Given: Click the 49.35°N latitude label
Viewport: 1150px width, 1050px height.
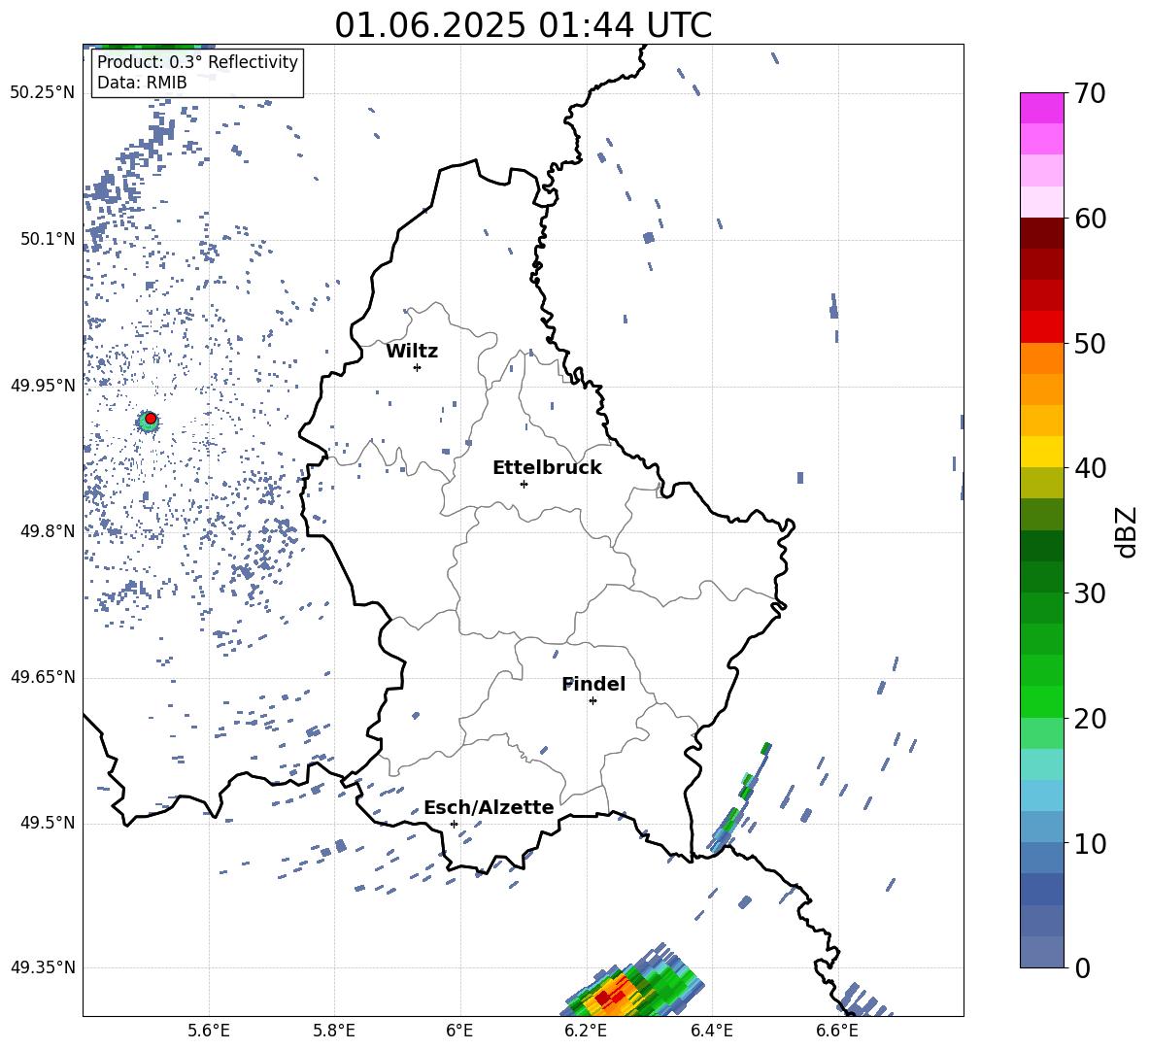Looking at the screenshot, I should pos(43,967).
